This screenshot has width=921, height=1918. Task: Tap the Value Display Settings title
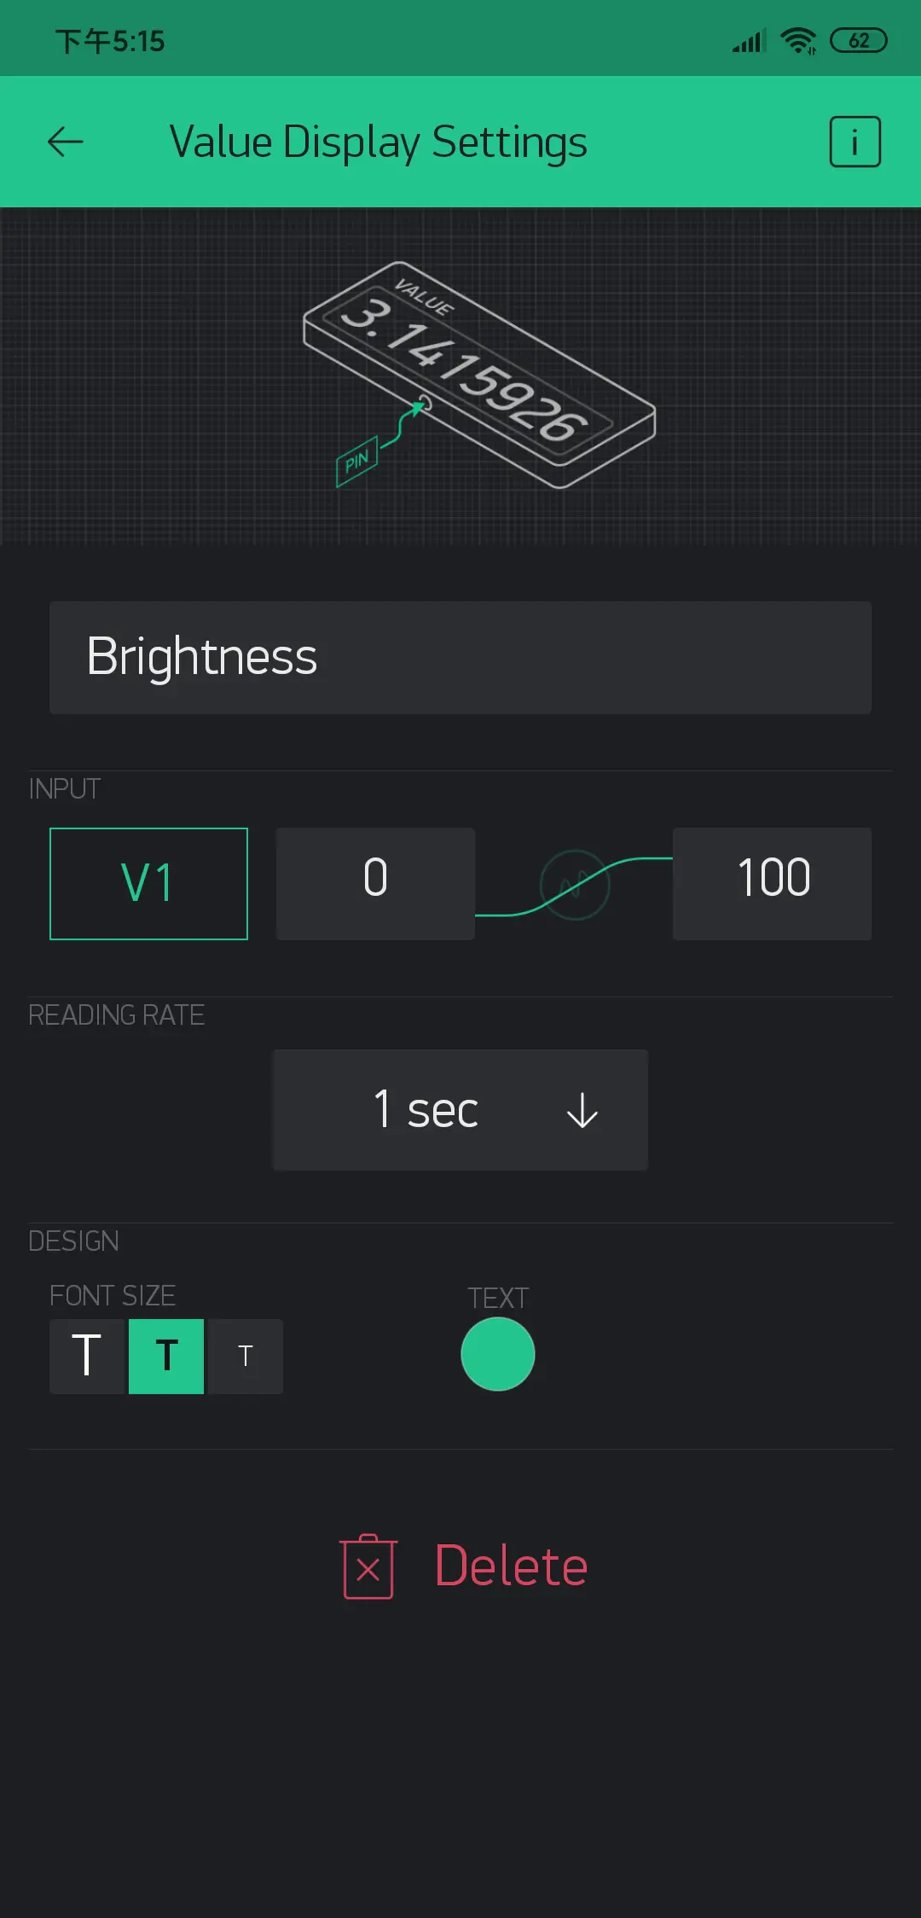(378, 142)
